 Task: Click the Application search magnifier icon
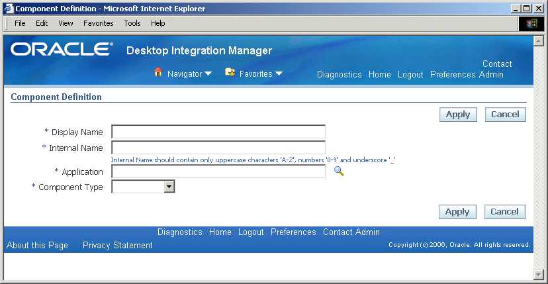coord(339,171)
